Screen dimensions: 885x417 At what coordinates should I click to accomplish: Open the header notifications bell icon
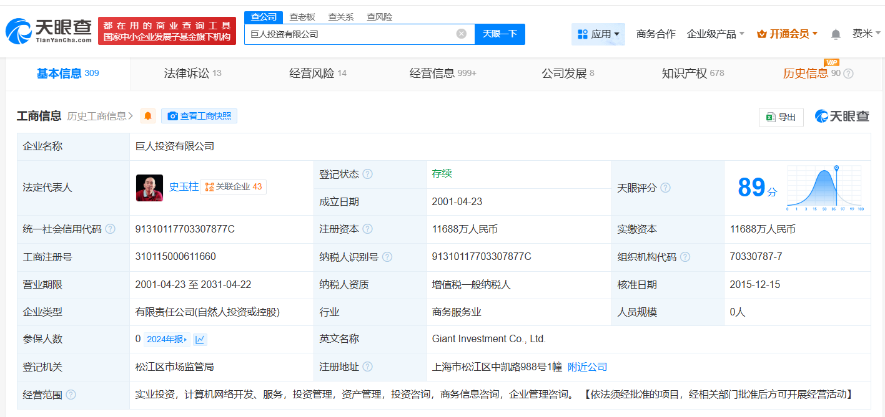pyautogui.click(x=836, y=34)
